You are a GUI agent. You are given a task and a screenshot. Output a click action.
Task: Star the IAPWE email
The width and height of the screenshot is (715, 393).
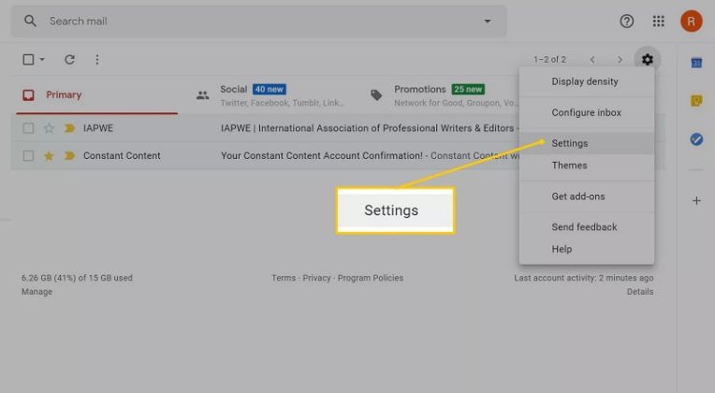tap(49, 128)
